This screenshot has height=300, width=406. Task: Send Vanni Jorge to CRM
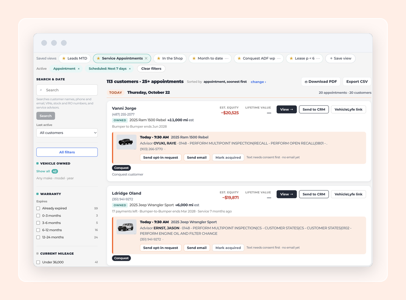pos(314,110)
